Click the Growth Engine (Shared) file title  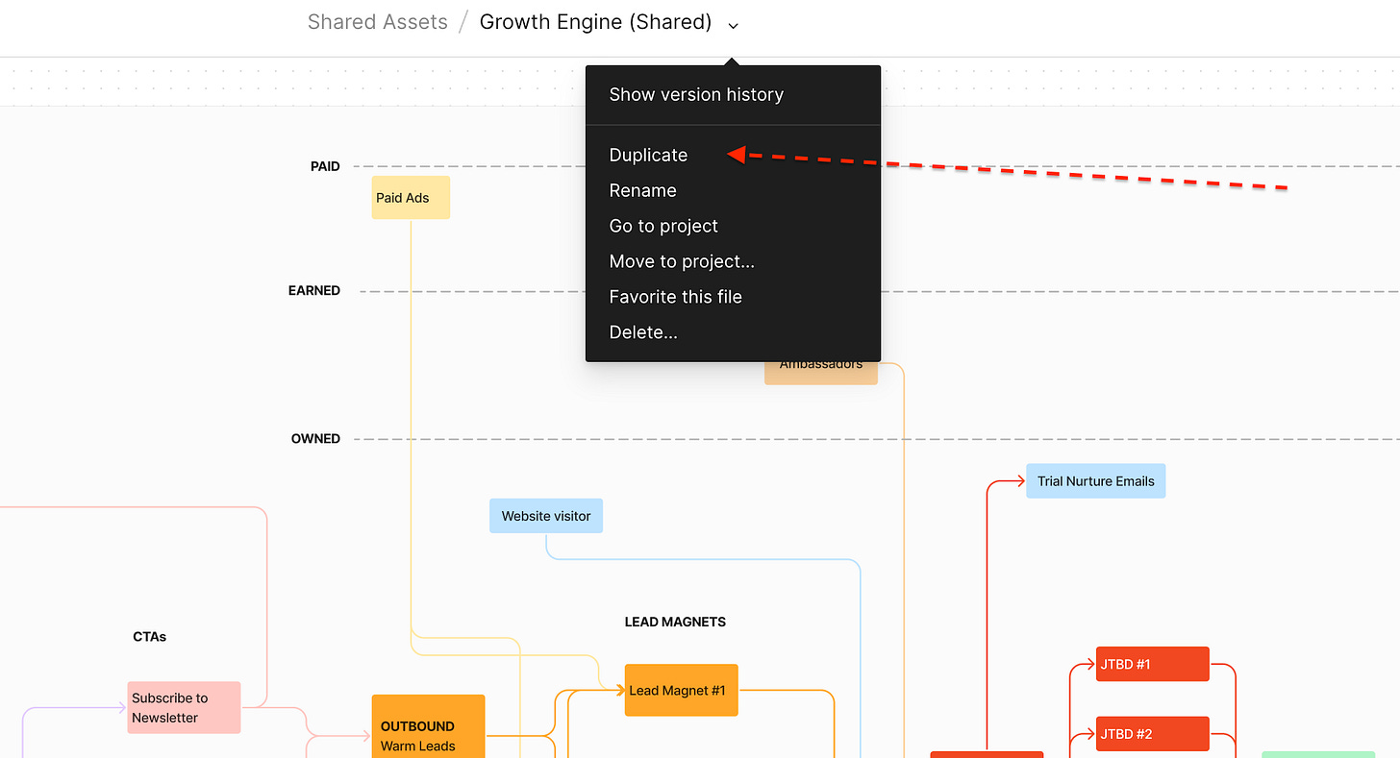pos(595,22)
